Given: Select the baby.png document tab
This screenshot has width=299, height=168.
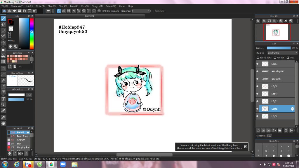Looking at the screenshot, I should click(89, 16).
